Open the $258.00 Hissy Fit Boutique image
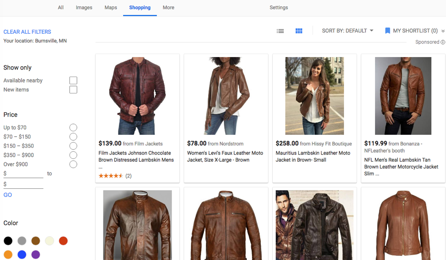 [x=315, y=96]
